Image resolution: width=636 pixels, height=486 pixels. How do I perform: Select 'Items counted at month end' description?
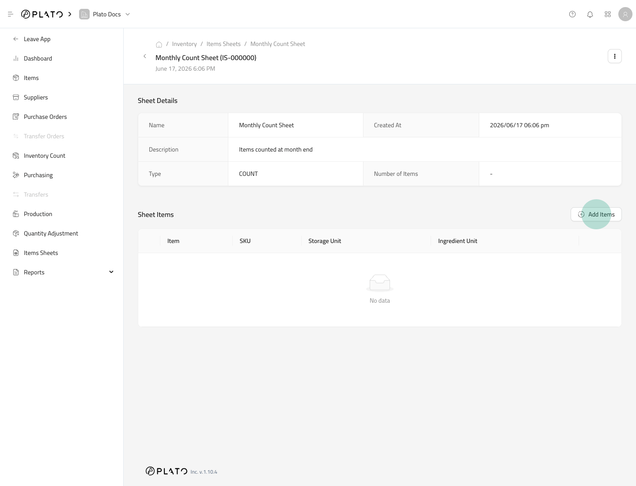point(276,149)
